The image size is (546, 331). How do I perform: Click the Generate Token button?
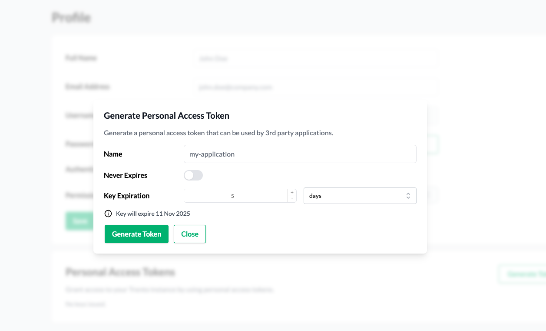[136, 234]
